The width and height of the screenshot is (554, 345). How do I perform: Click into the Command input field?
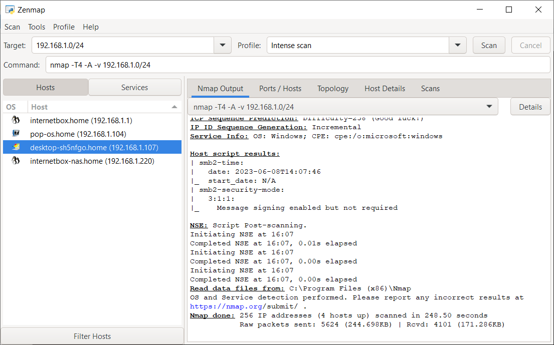coord(298,65)
